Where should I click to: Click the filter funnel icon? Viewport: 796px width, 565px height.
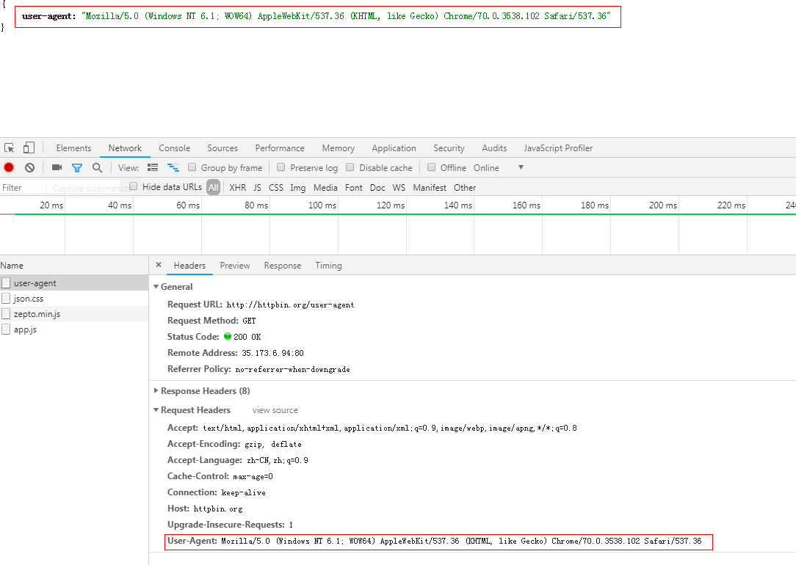point(77,167)
